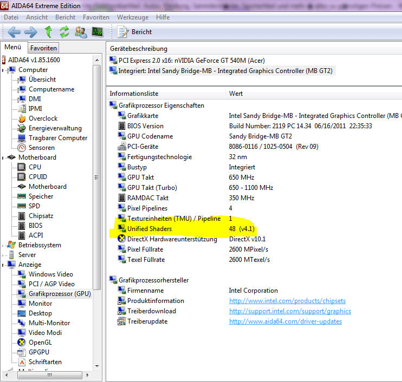Open Tragbarer Computer entry
The image size is (402, 382).
58,138
